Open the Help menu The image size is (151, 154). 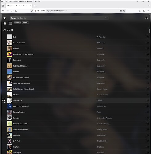click(39, 1)
